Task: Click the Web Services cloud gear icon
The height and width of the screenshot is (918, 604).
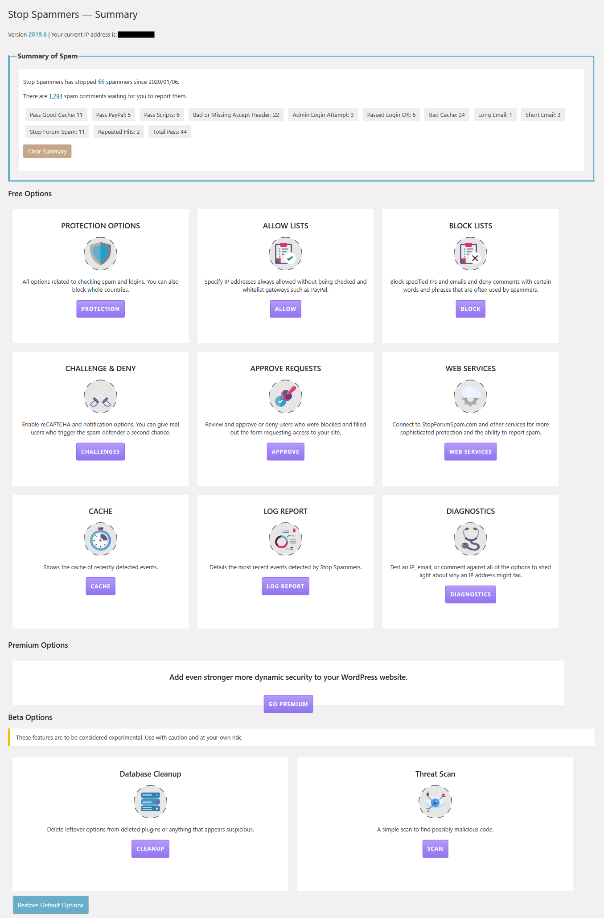Action: pos(470,396)
